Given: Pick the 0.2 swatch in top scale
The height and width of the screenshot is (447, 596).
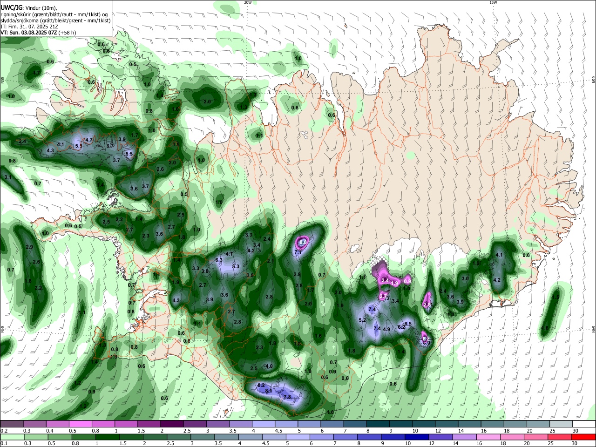Looking at the screenshot, I should (11, 424).
